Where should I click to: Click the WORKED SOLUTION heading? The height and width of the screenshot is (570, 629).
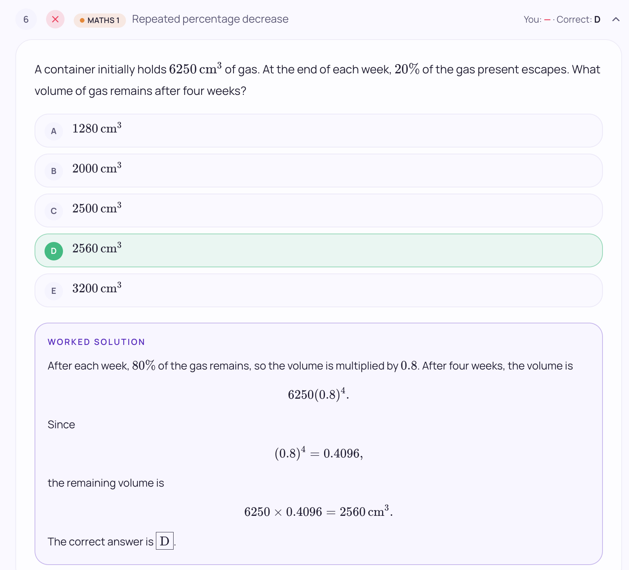click(x=96, y=342)
